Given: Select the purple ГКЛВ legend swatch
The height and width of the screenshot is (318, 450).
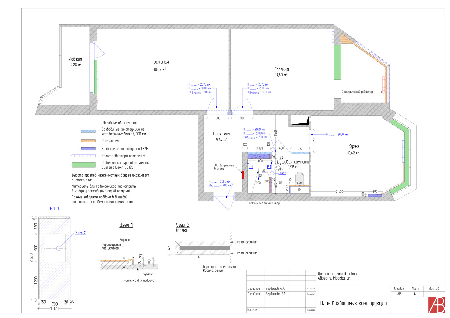Looking at the screenshot, I should coord(88,149).
